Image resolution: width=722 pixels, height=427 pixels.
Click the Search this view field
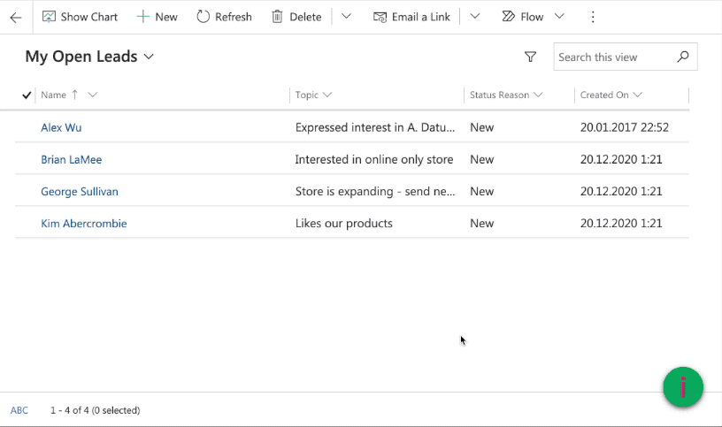[x=614, y=57]
